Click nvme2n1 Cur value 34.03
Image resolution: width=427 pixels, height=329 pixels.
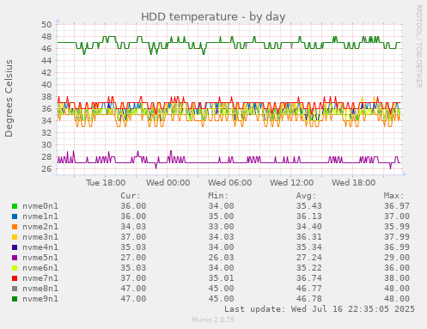[x=133, y=227]
